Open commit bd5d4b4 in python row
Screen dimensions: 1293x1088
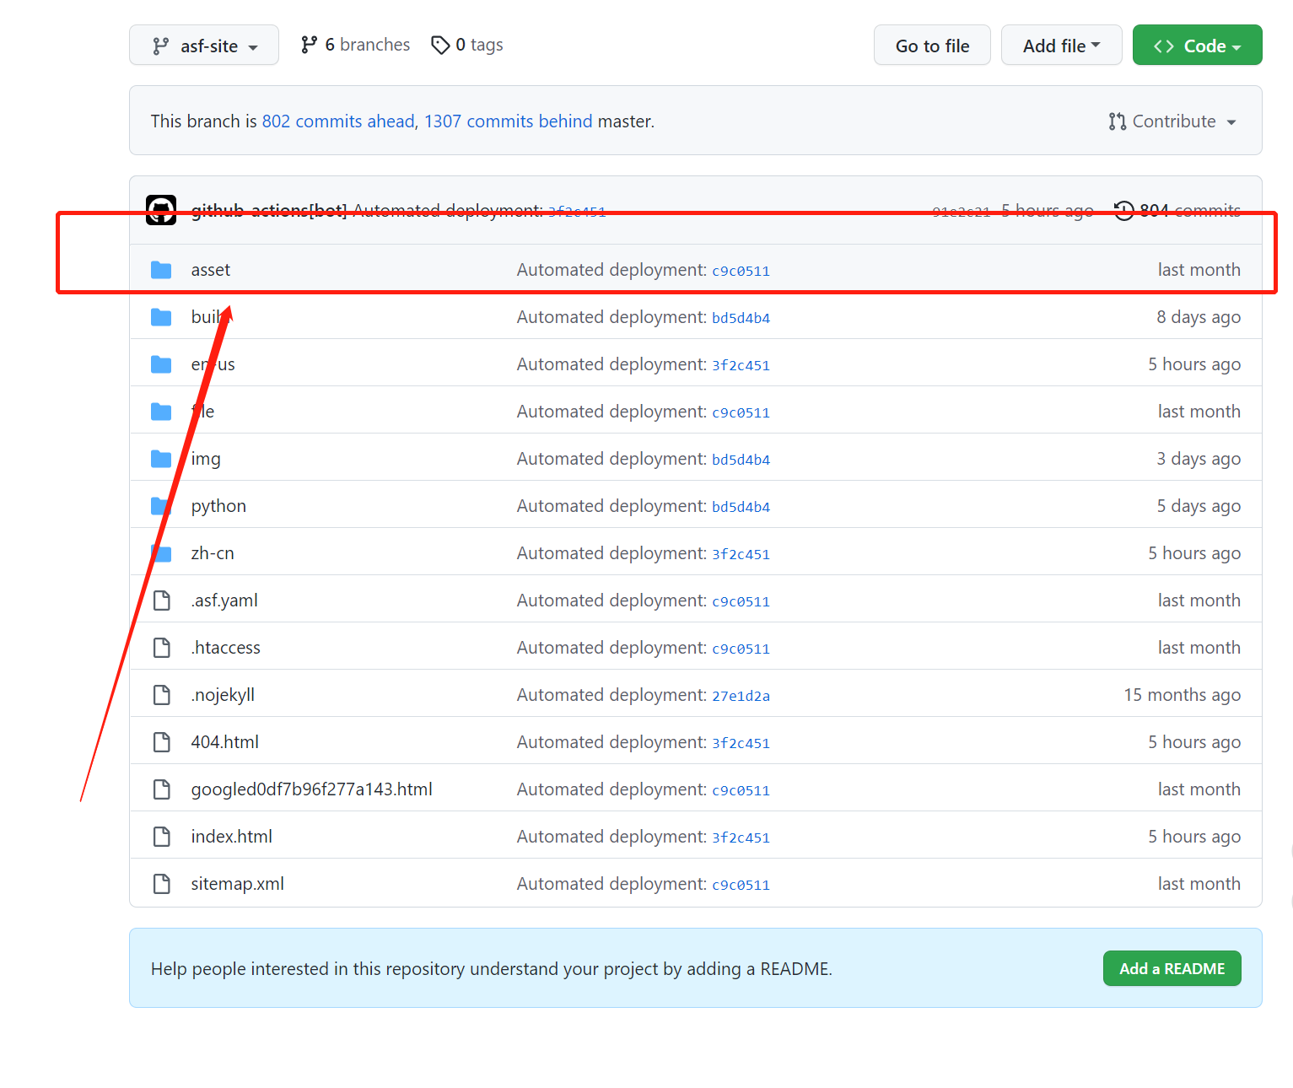coord(741,507)
